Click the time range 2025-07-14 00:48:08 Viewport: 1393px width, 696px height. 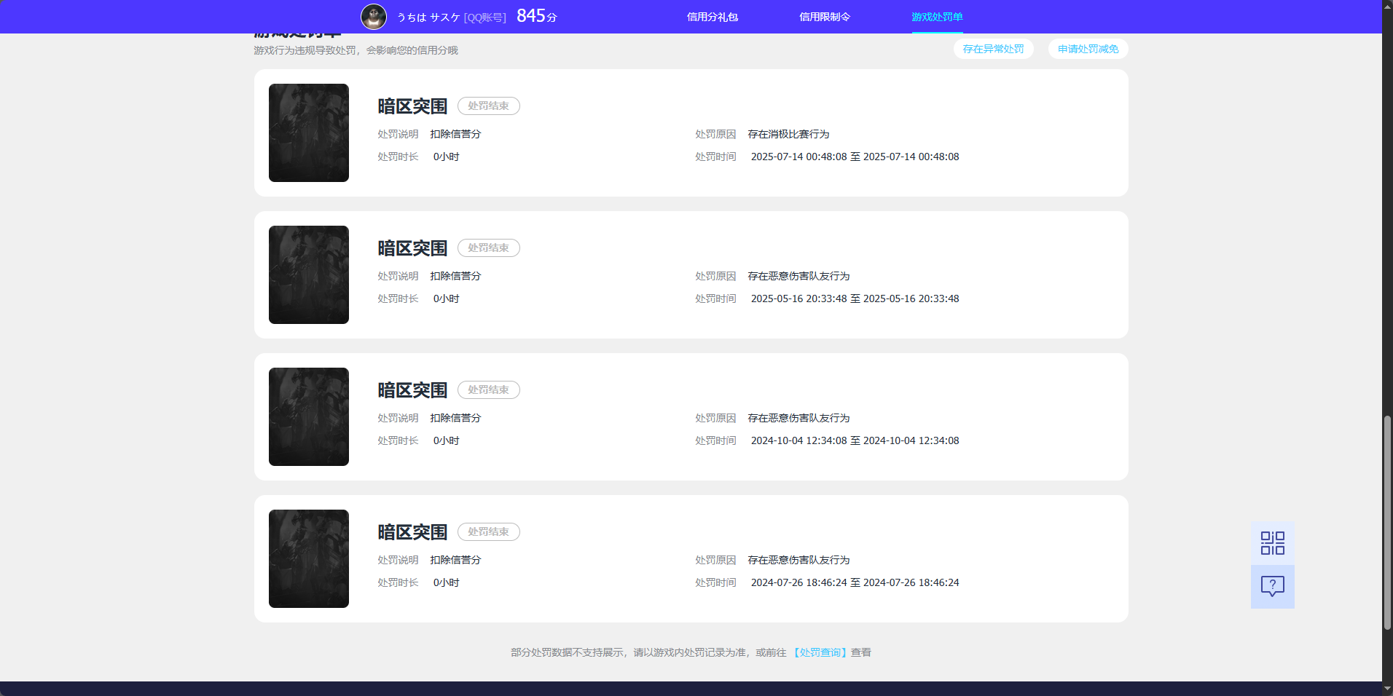click(x=855, y=157)
